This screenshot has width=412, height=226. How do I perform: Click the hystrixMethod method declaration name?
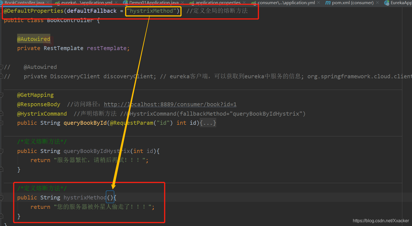pyautogui.click(x=85, y=198)
